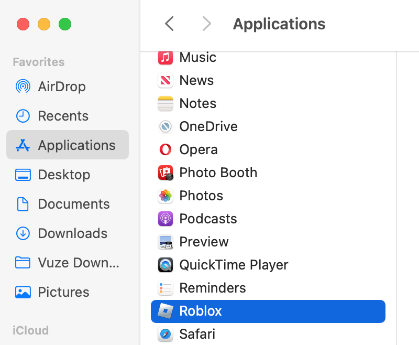Select Notes in the Applications list

198,104
